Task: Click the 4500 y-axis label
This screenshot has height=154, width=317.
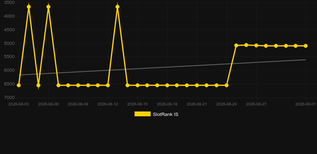Action: point(9,30)
